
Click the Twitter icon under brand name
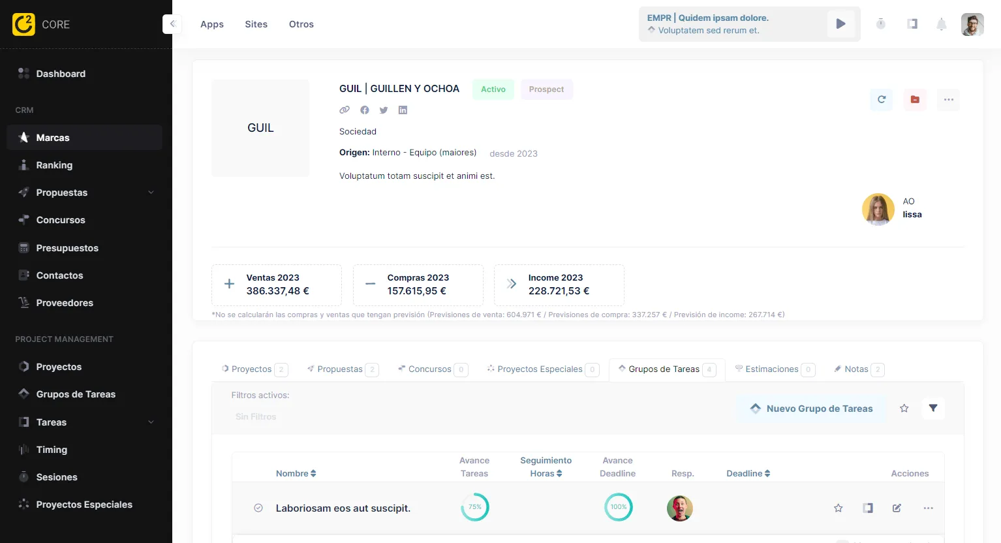coord(384,110)
